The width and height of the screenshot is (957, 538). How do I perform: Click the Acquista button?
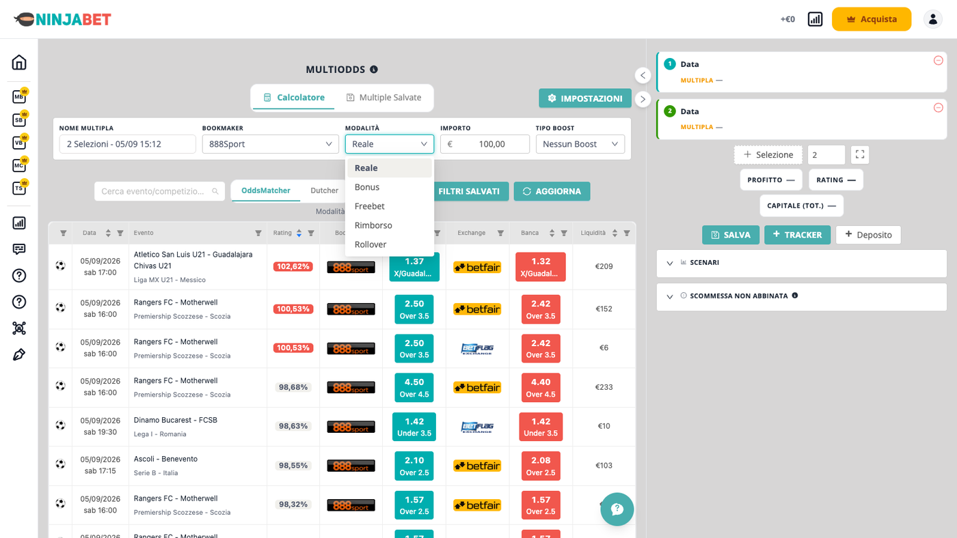pyautogui.click(x=872, y=19)
